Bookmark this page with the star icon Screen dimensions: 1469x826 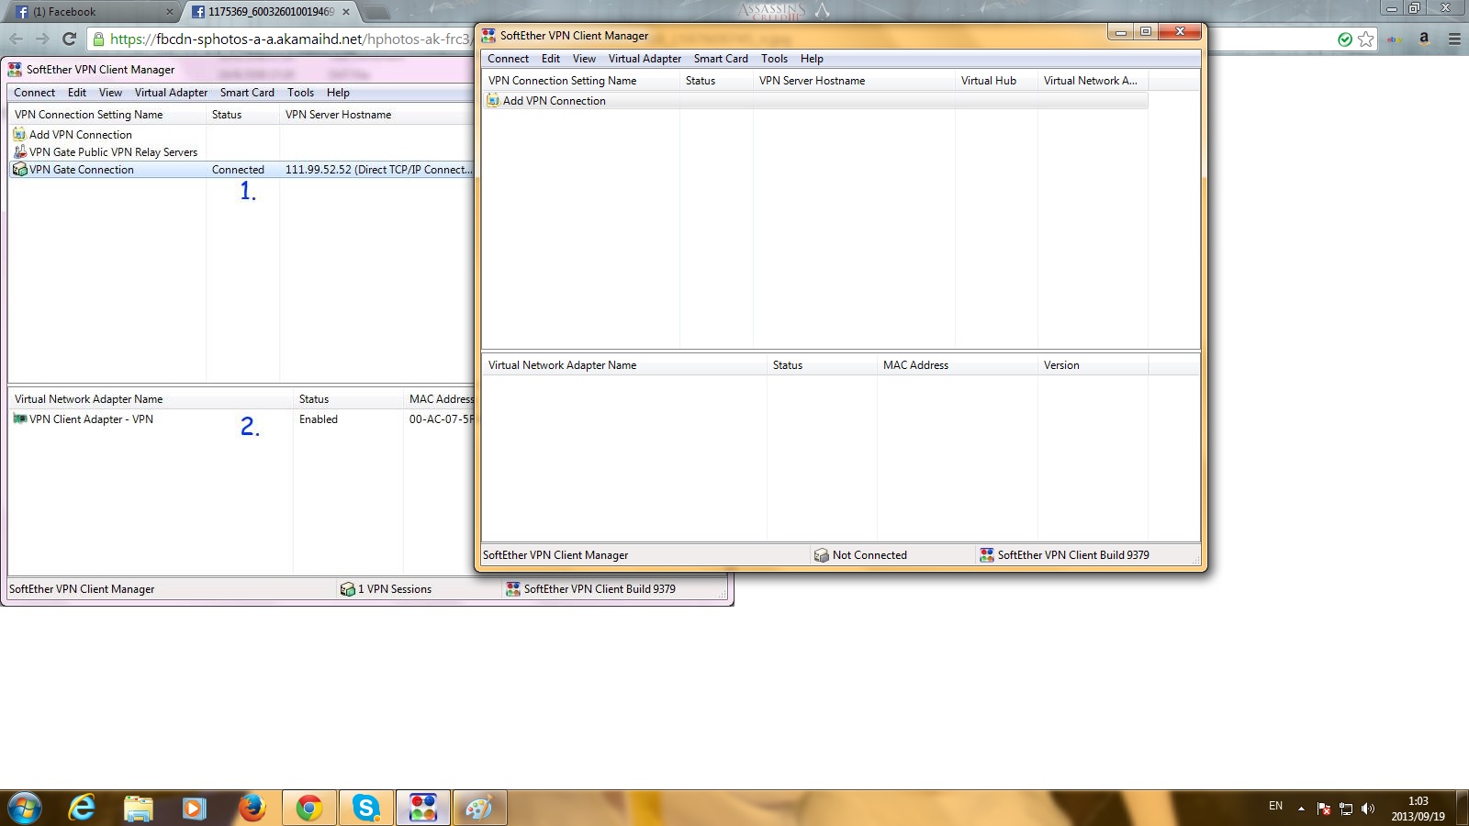[x=1365, y=39]
